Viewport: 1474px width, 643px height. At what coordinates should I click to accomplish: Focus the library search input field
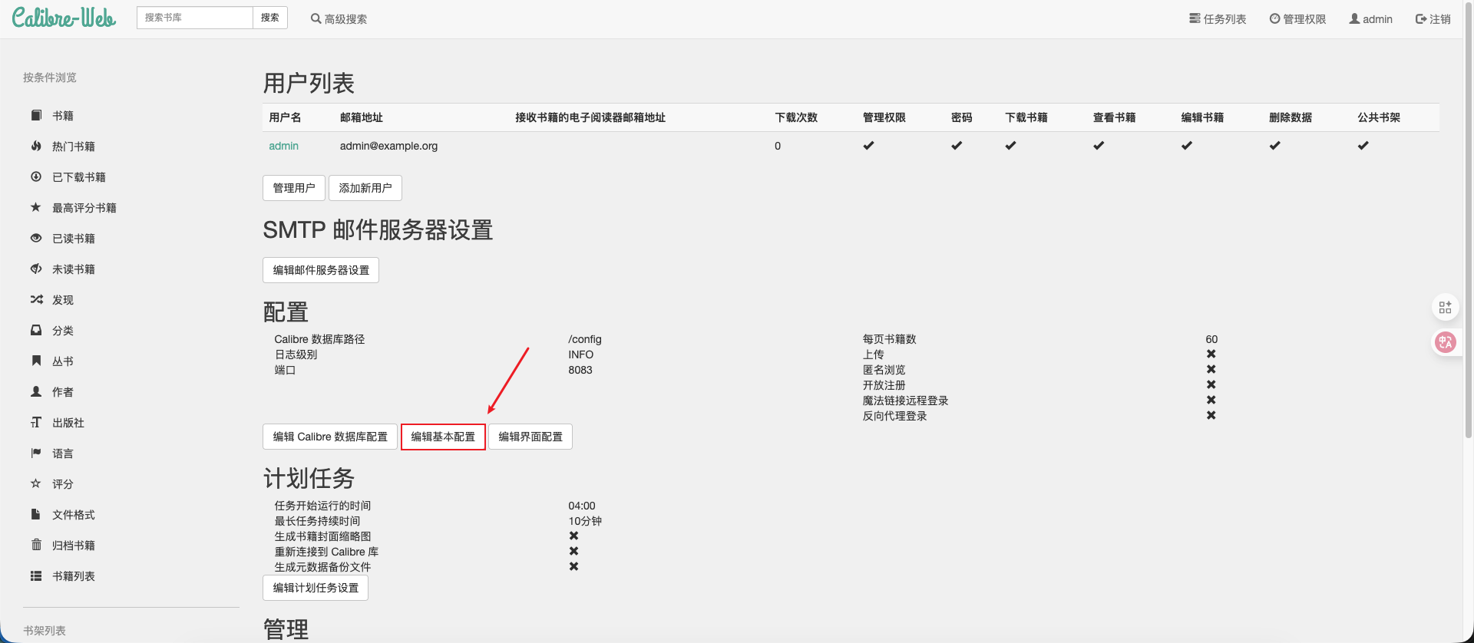(195, 18)
